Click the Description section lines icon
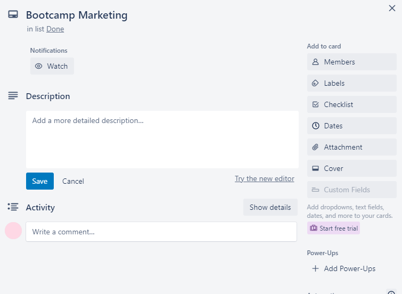This screenshot has width=402, height=294. (x=13, y=96)
